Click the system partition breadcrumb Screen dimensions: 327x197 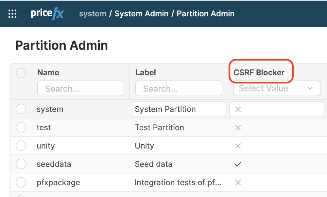(x=93, y=14)
